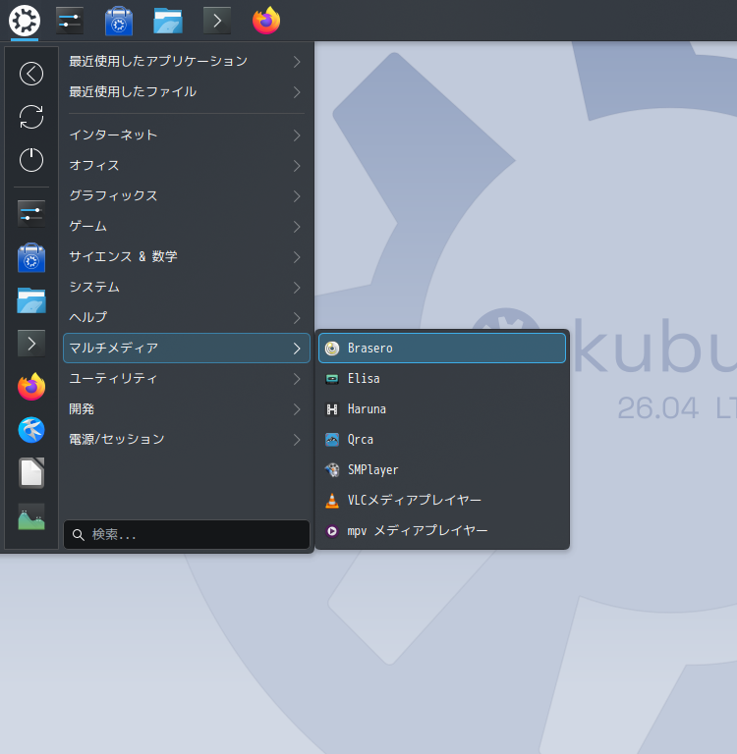This screenshot has width=737, height=754.
Task: Expand 最近使用したアプリケーション submenu arrow
Action: pos(297,62)
